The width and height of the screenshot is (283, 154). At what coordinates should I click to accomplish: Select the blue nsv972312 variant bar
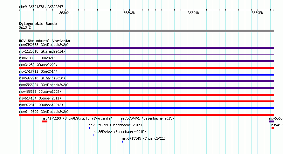point(146,108)
